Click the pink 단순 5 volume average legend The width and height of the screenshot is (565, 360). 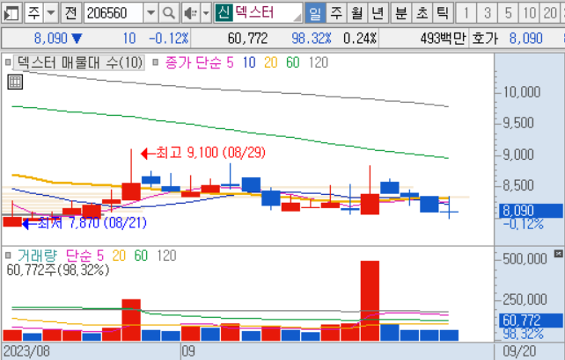85,256
